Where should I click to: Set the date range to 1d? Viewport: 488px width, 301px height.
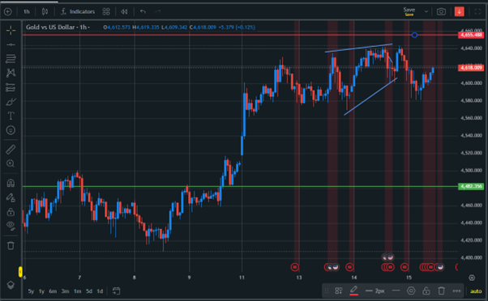(100, 291)
